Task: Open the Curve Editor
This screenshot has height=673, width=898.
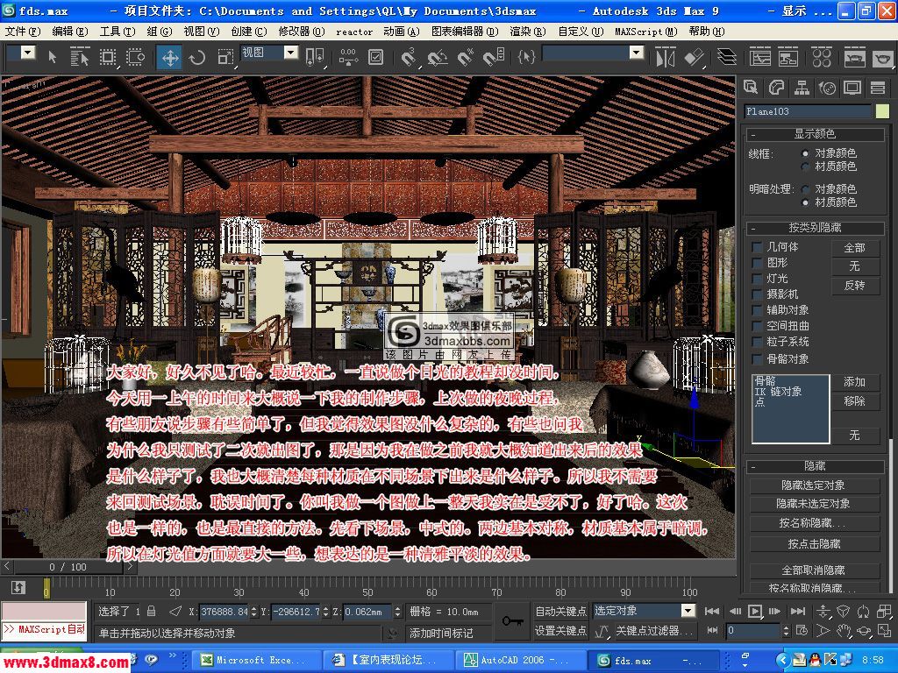Action: (x=760, y=57)
